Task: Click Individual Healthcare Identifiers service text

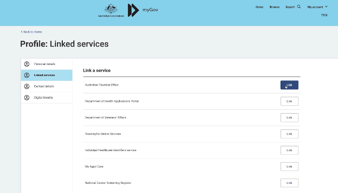Action: tap(111, 150)
